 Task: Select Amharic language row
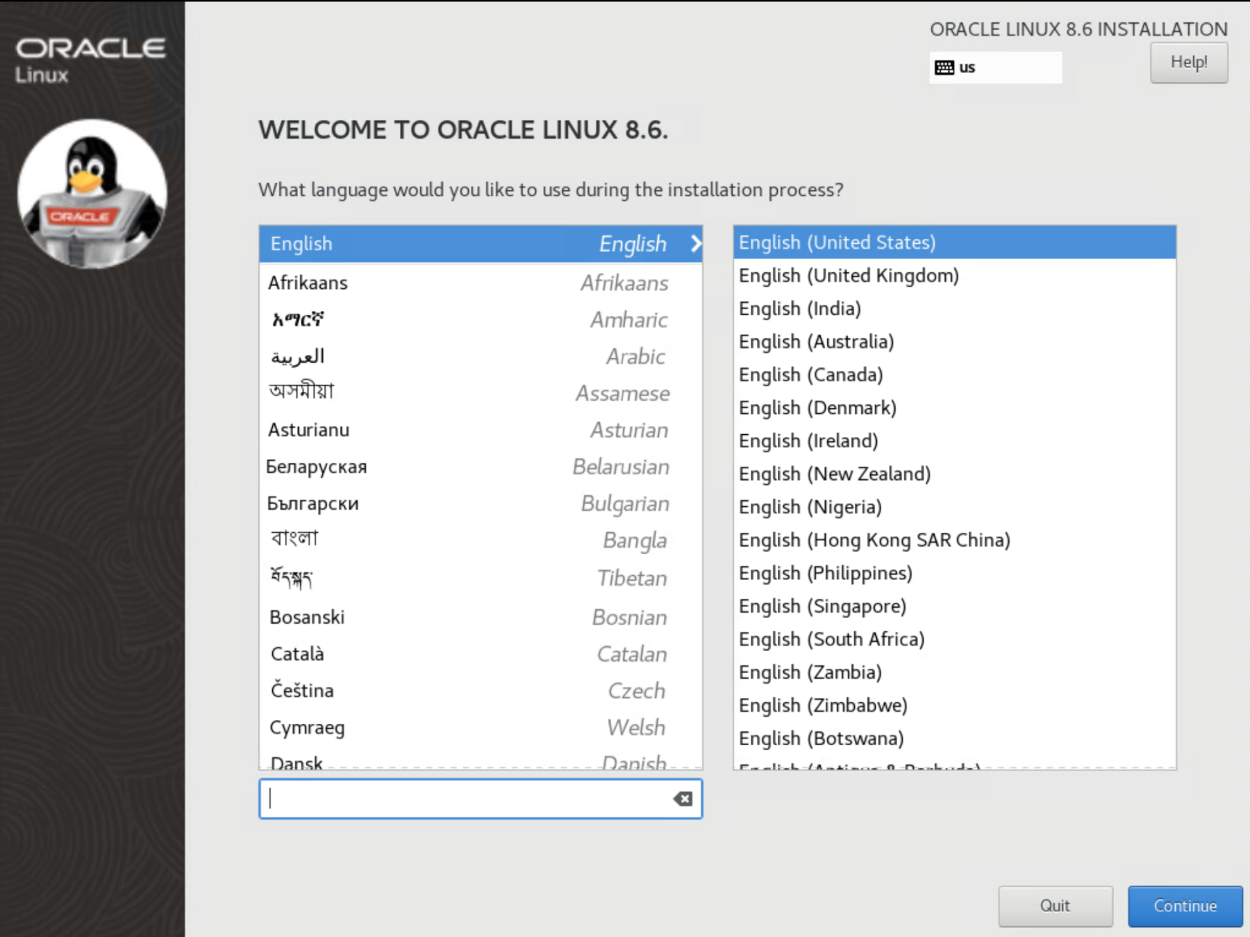[x=481, y=320]
